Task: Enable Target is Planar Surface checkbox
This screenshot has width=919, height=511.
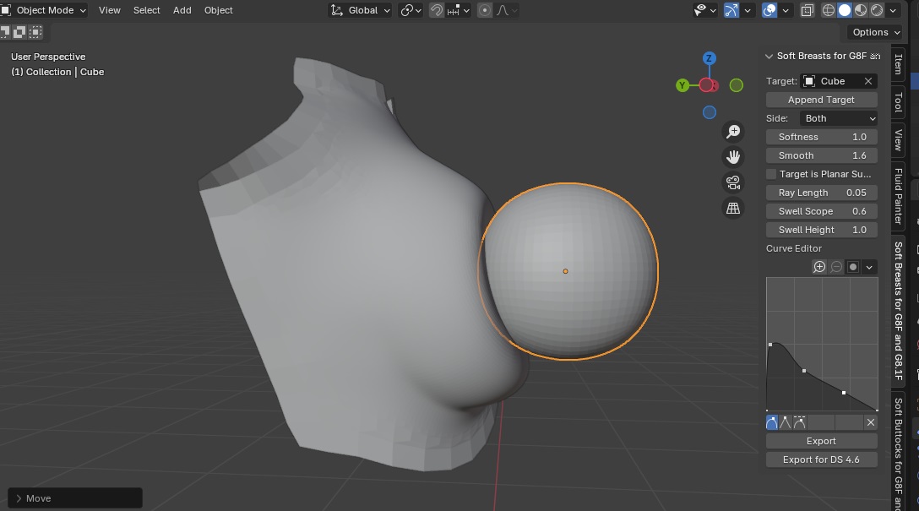Action: click(771, 174)
